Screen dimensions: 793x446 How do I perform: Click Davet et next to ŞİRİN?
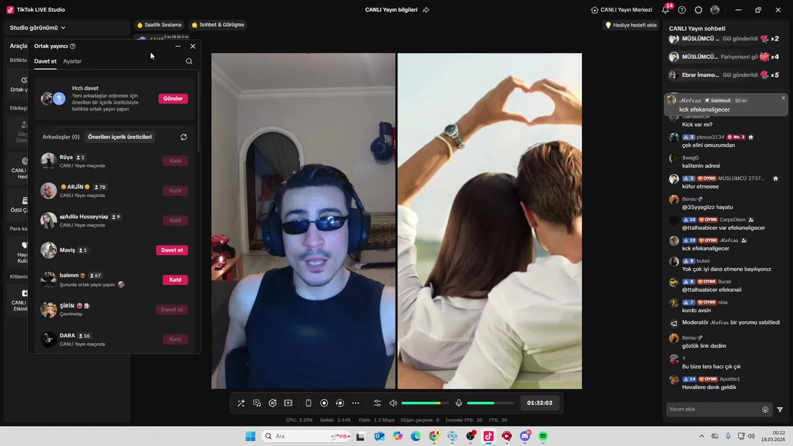point(172,310)
